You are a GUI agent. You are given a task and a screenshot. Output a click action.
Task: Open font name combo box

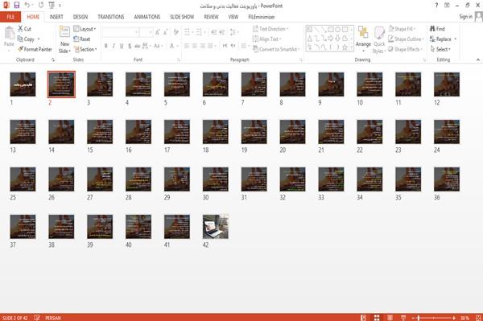click(120, 32)
